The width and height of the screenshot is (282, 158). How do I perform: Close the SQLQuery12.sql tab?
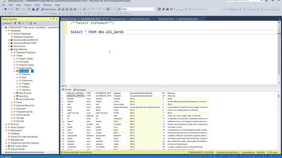coord(107,19)
